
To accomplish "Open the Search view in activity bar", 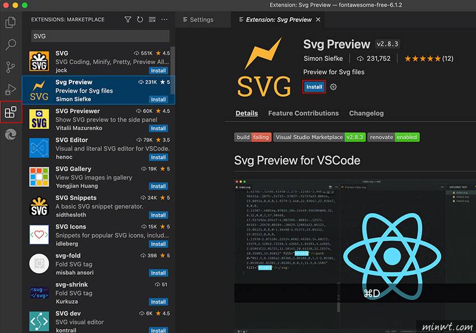I will (11, 45).
